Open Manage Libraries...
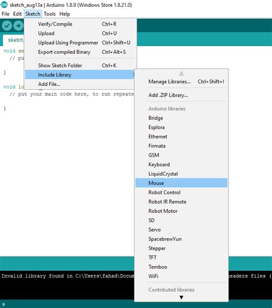272x308 pixels. 181,81
